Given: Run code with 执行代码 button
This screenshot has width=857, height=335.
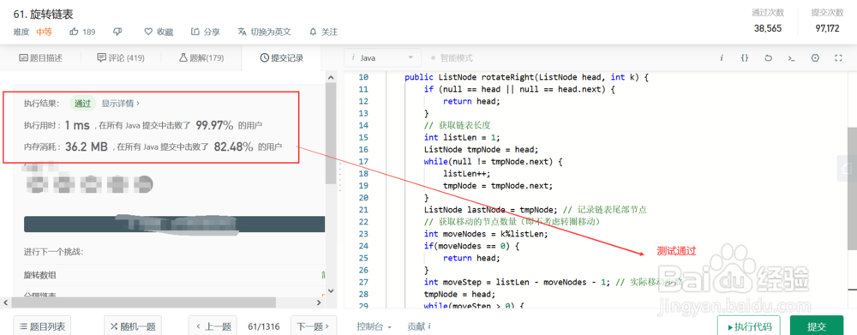Looking at the screenshot, I should click(x=749, y=326).
